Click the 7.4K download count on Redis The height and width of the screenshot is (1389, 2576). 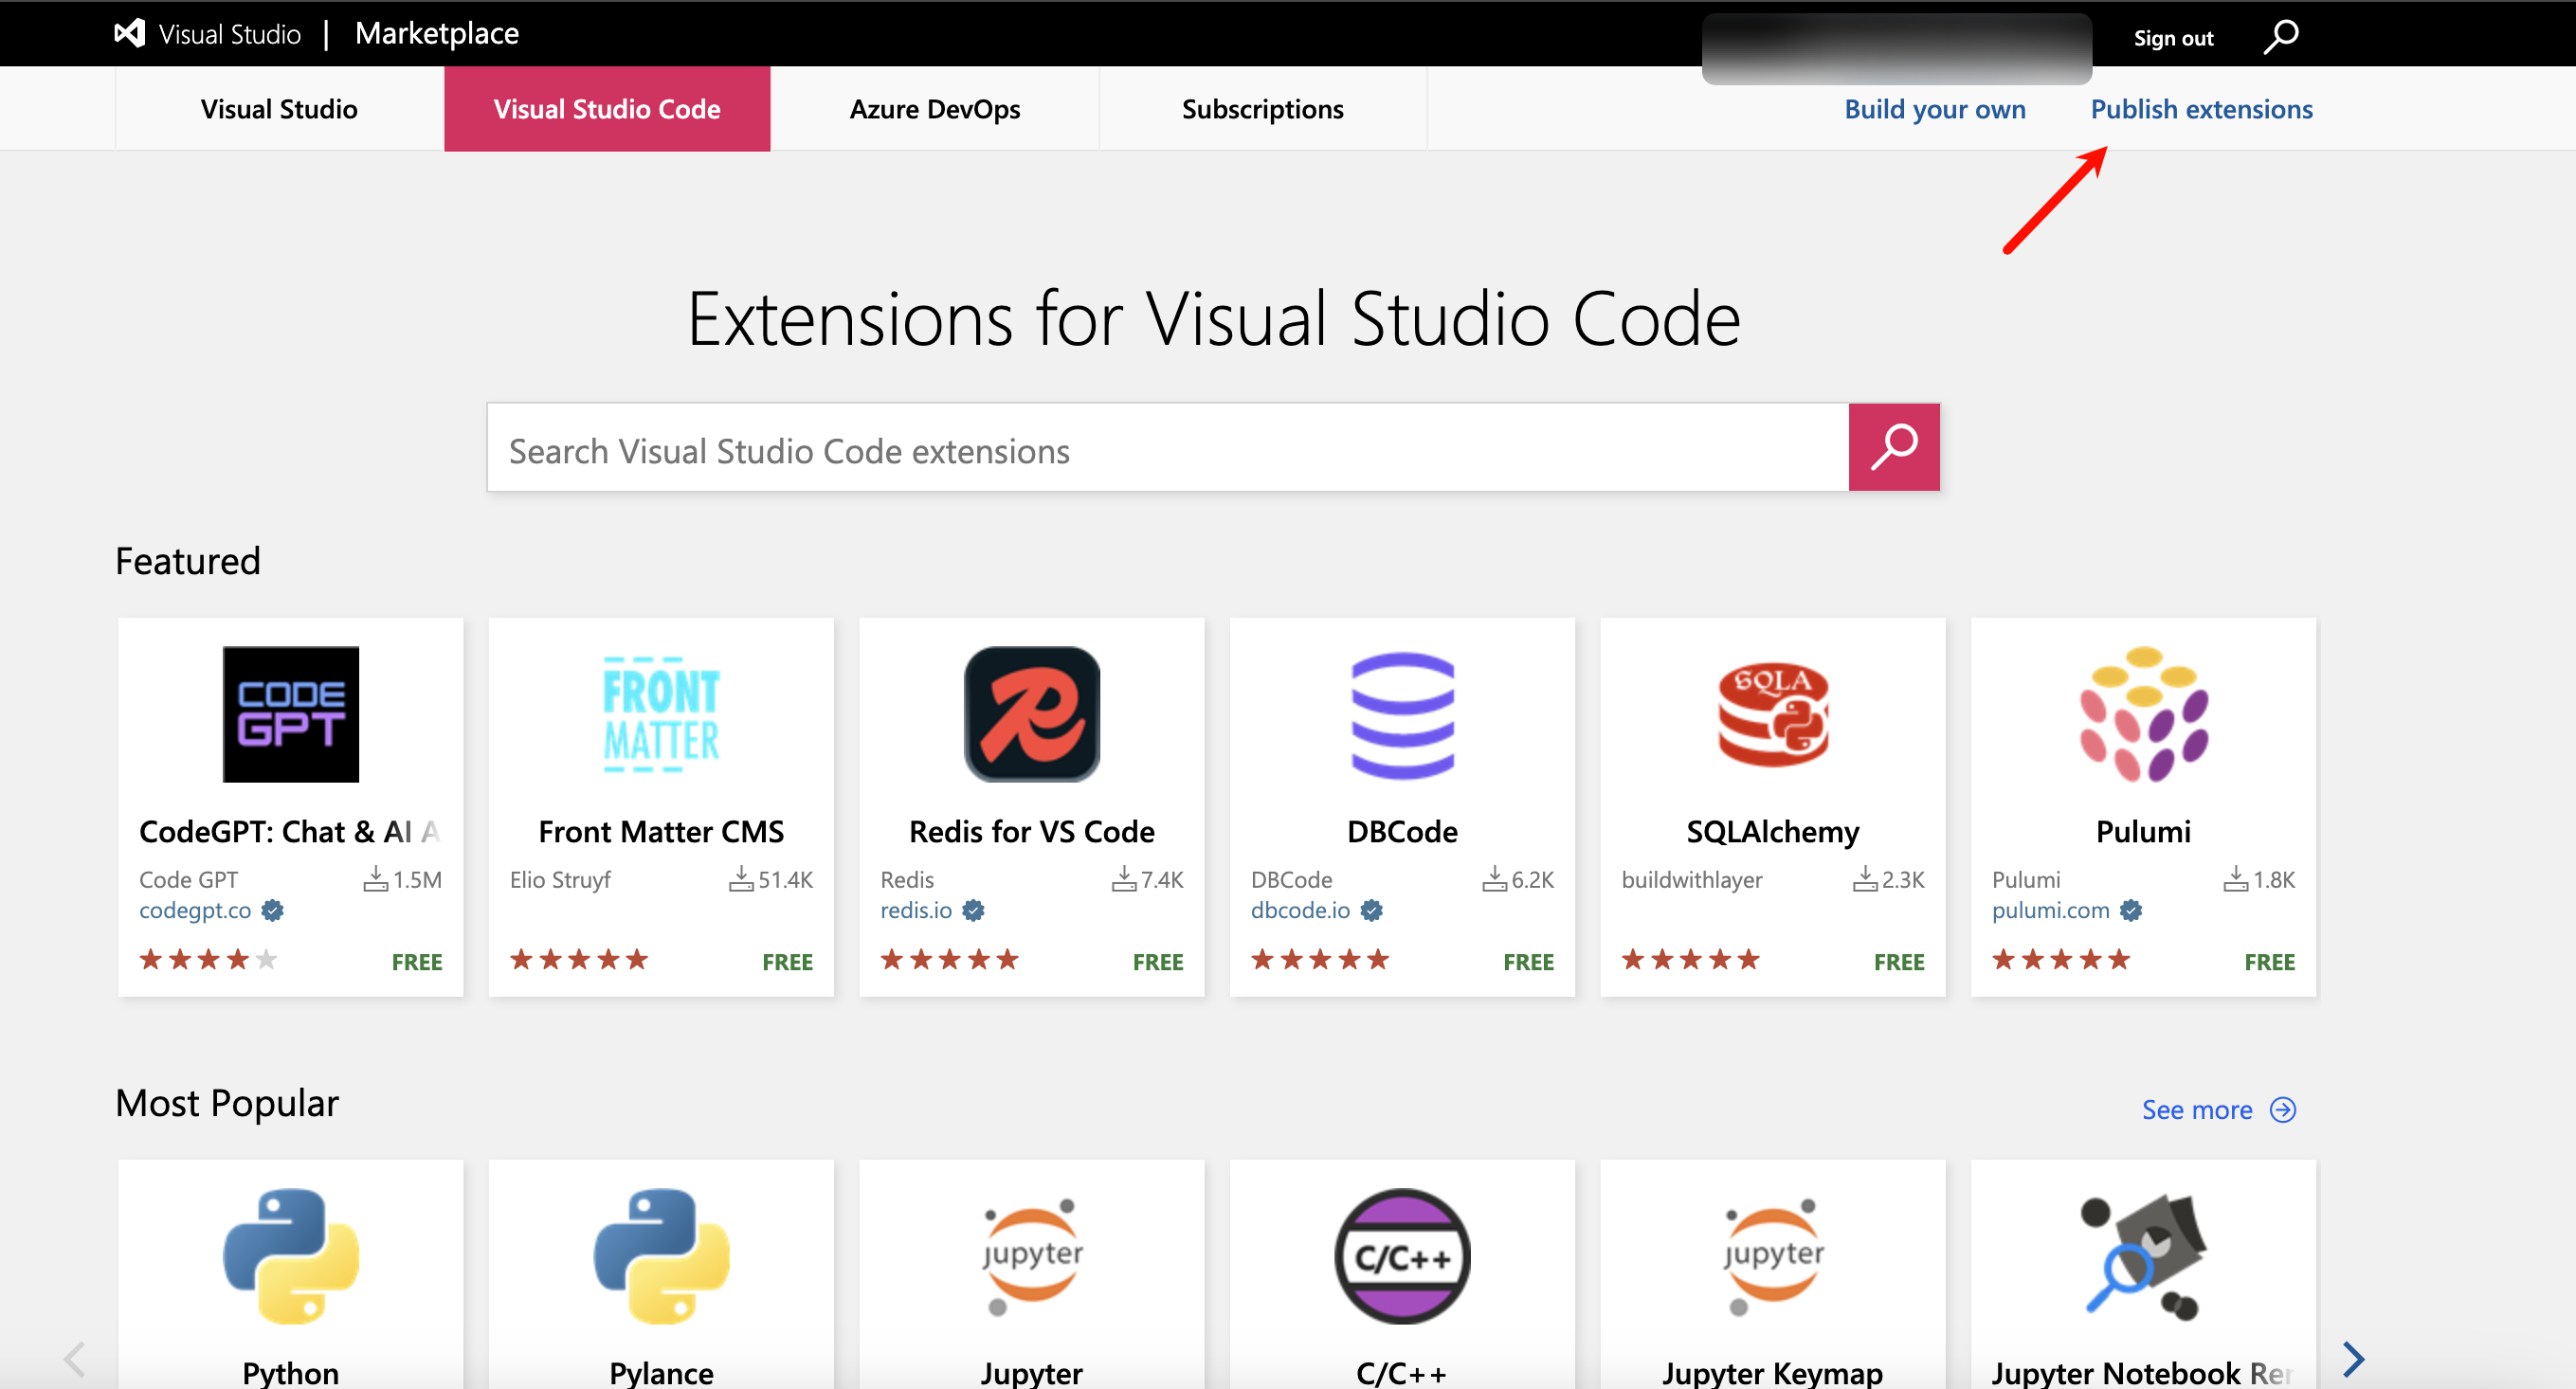(1162, 880)
